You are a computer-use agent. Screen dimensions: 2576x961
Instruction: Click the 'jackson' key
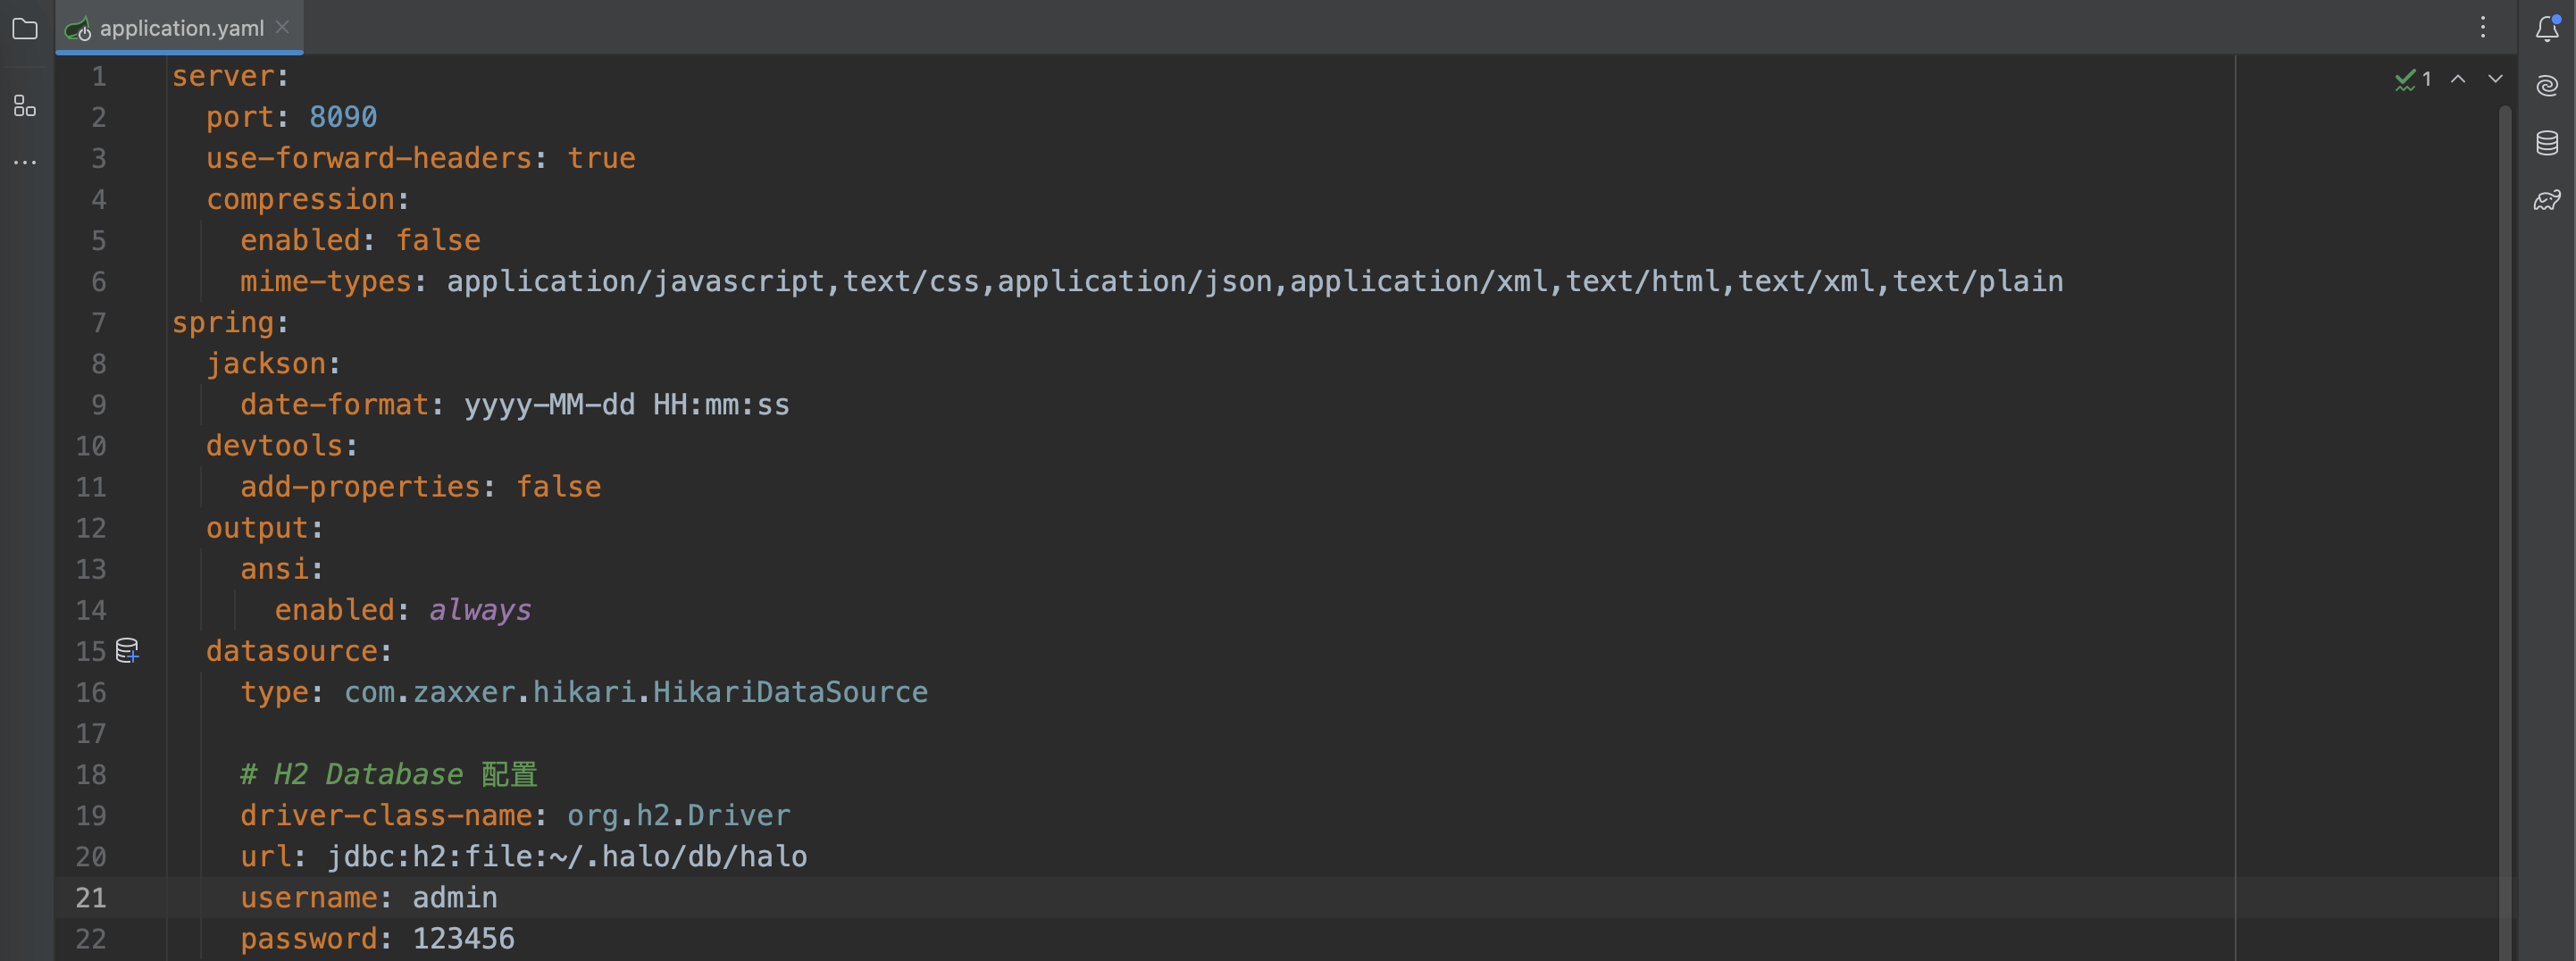tap(266, 363)
